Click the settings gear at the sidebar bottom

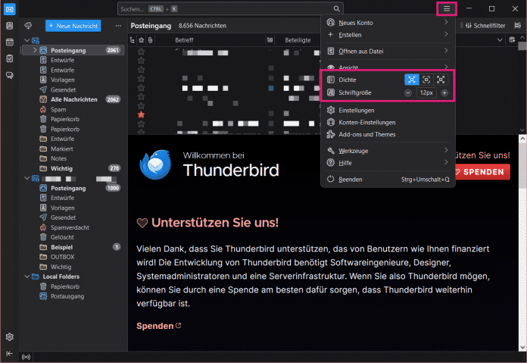coord(9,336)
